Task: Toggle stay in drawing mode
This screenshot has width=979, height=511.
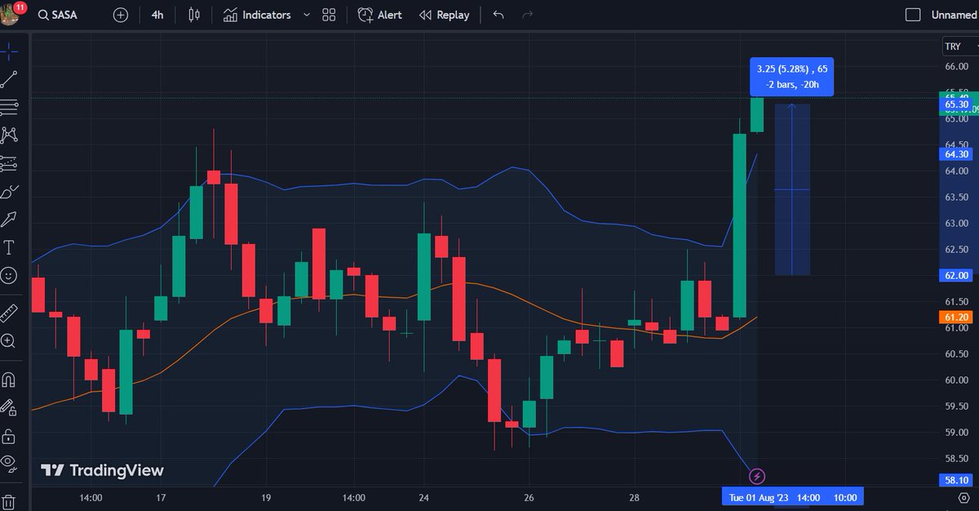Action: [x=9, y=407]
